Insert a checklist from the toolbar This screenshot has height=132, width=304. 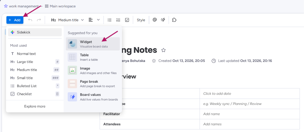click(x=127, y=20)
